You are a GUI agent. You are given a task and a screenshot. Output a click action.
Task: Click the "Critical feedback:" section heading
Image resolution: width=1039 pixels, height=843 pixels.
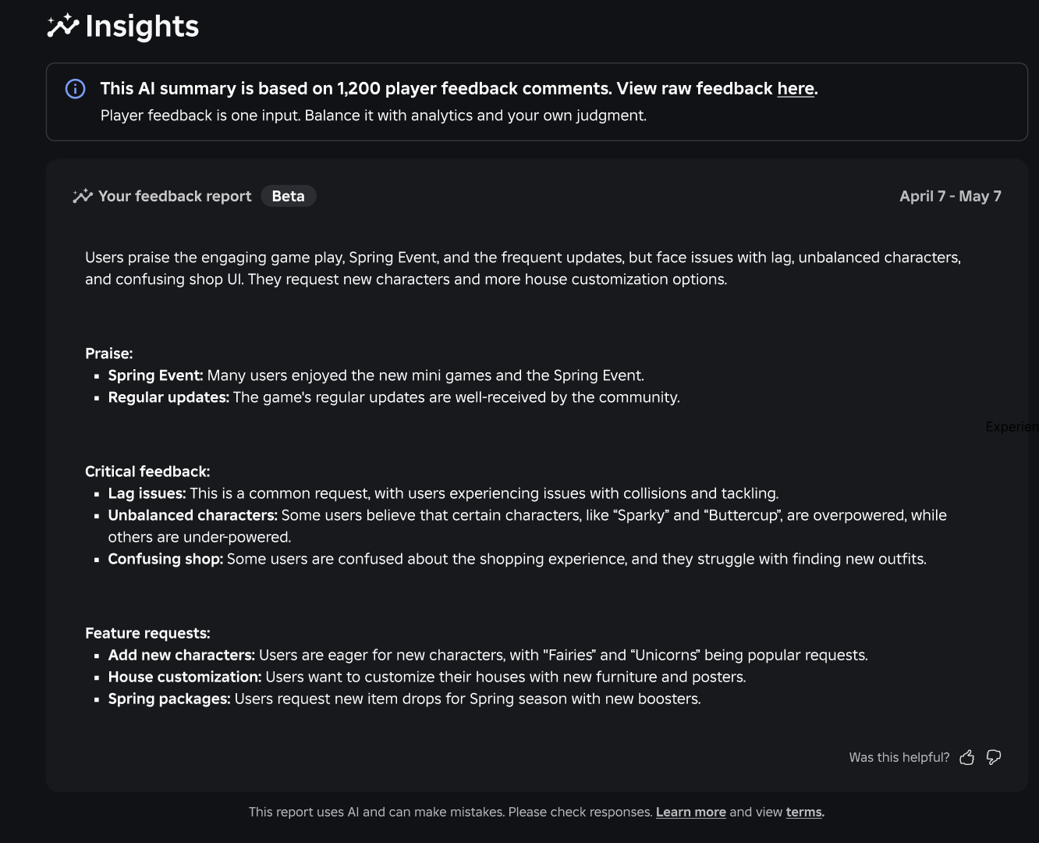coord(147,471)
